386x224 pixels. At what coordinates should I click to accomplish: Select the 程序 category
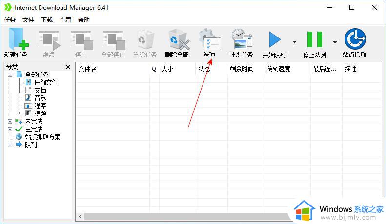coord(40,106)
